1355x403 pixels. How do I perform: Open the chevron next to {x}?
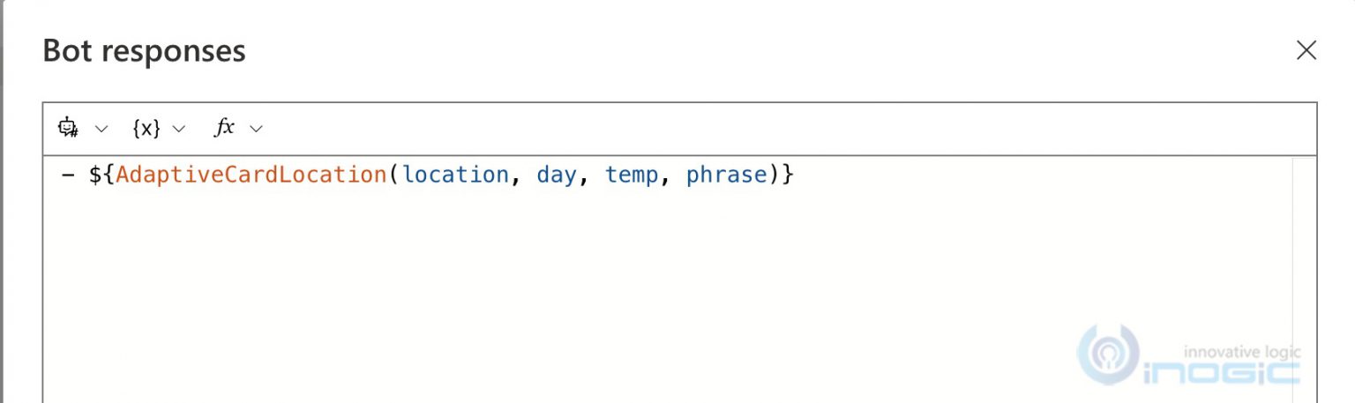(179, 129)
